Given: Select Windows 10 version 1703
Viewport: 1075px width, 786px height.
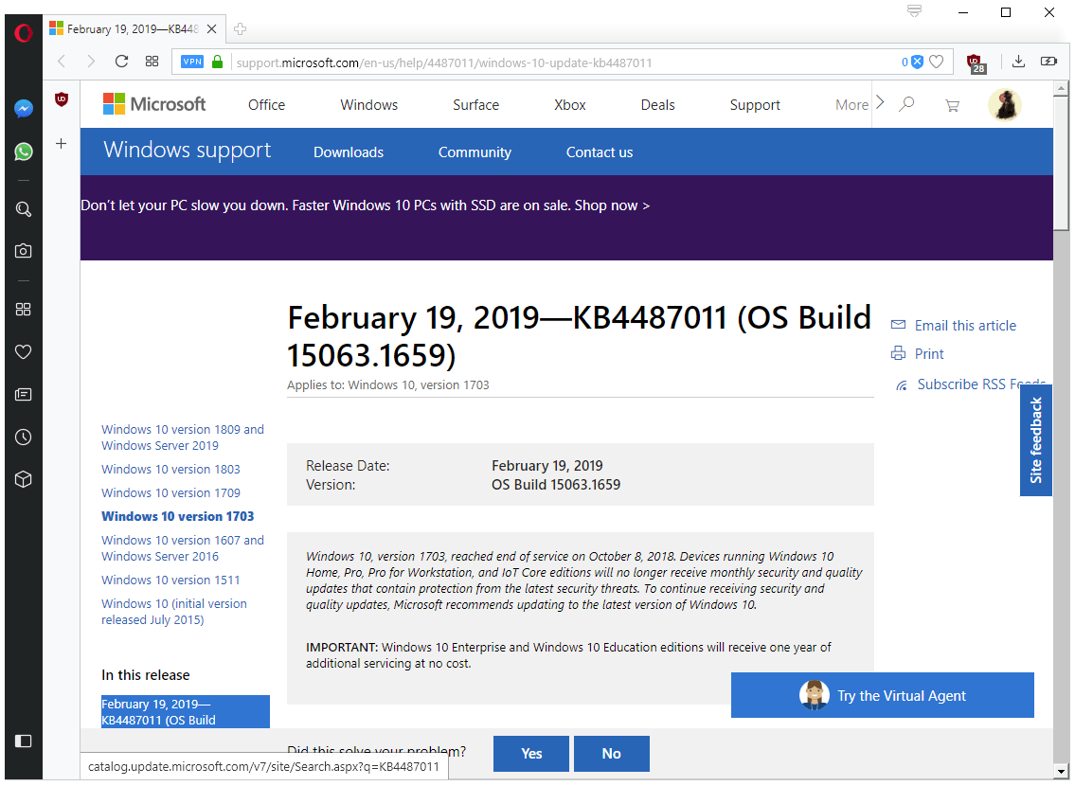Looking at the screenshot, I should [x=177, y=516].
